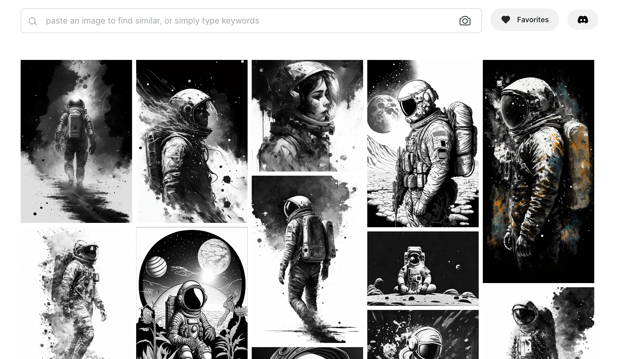Open the windswept-hair astronaut profile image

coord(192,141)
